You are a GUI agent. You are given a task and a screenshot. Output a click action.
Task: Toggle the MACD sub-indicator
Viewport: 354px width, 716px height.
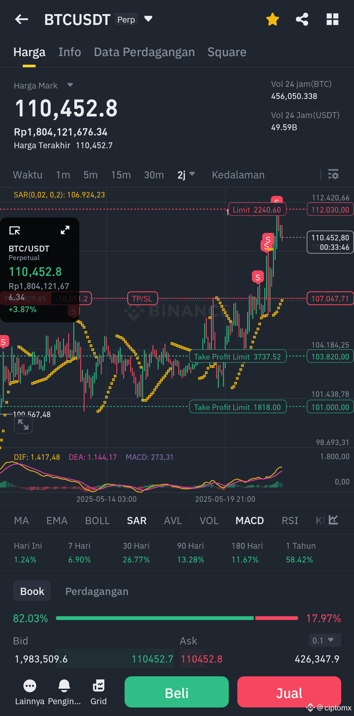pos(249,521)
